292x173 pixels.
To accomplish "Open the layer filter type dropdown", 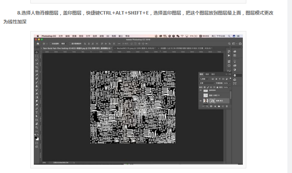I will tap(204, 79).
